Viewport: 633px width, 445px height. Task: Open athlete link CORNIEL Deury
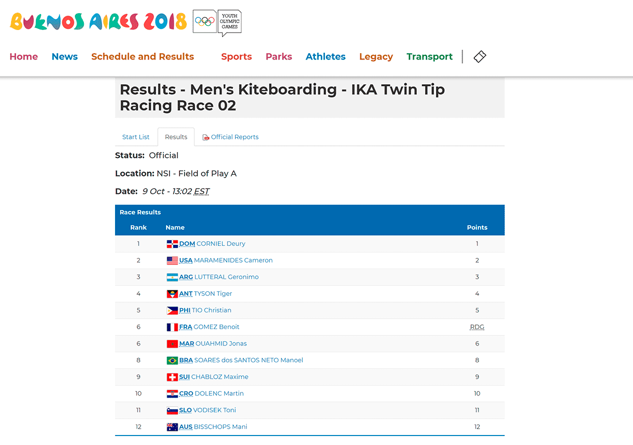tap(220, 244)
